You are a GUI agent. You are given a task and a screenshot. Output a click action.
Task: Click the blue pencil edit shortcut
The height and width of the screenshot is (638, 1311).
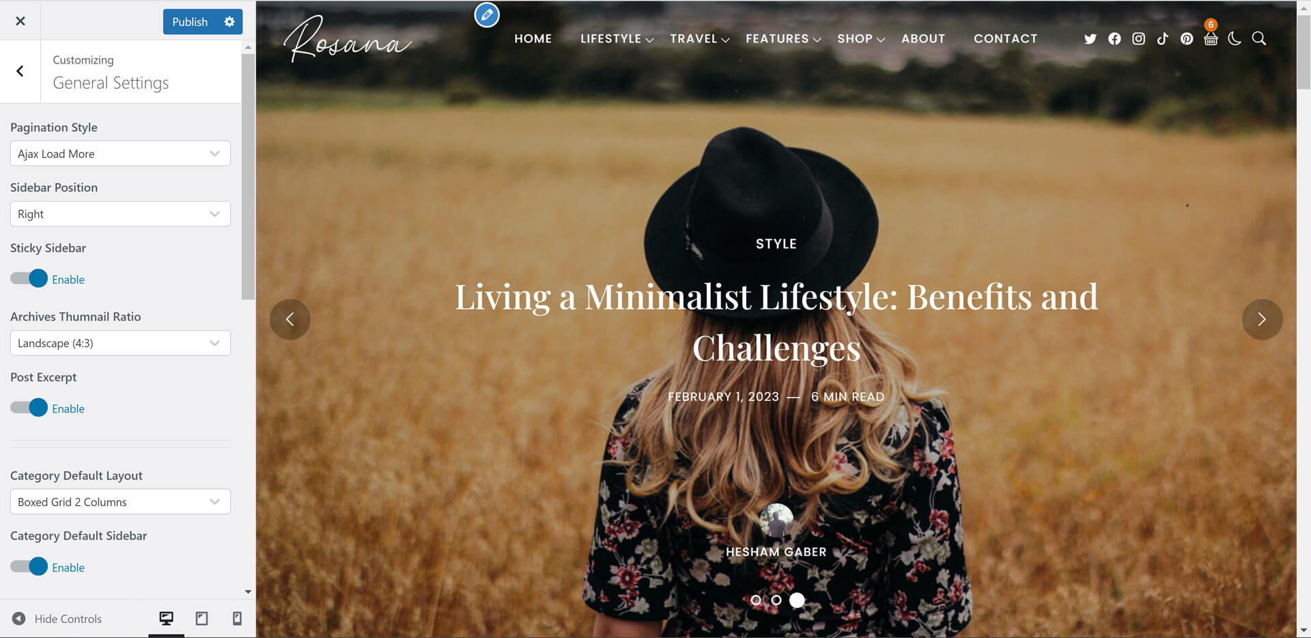click(487, 15)
